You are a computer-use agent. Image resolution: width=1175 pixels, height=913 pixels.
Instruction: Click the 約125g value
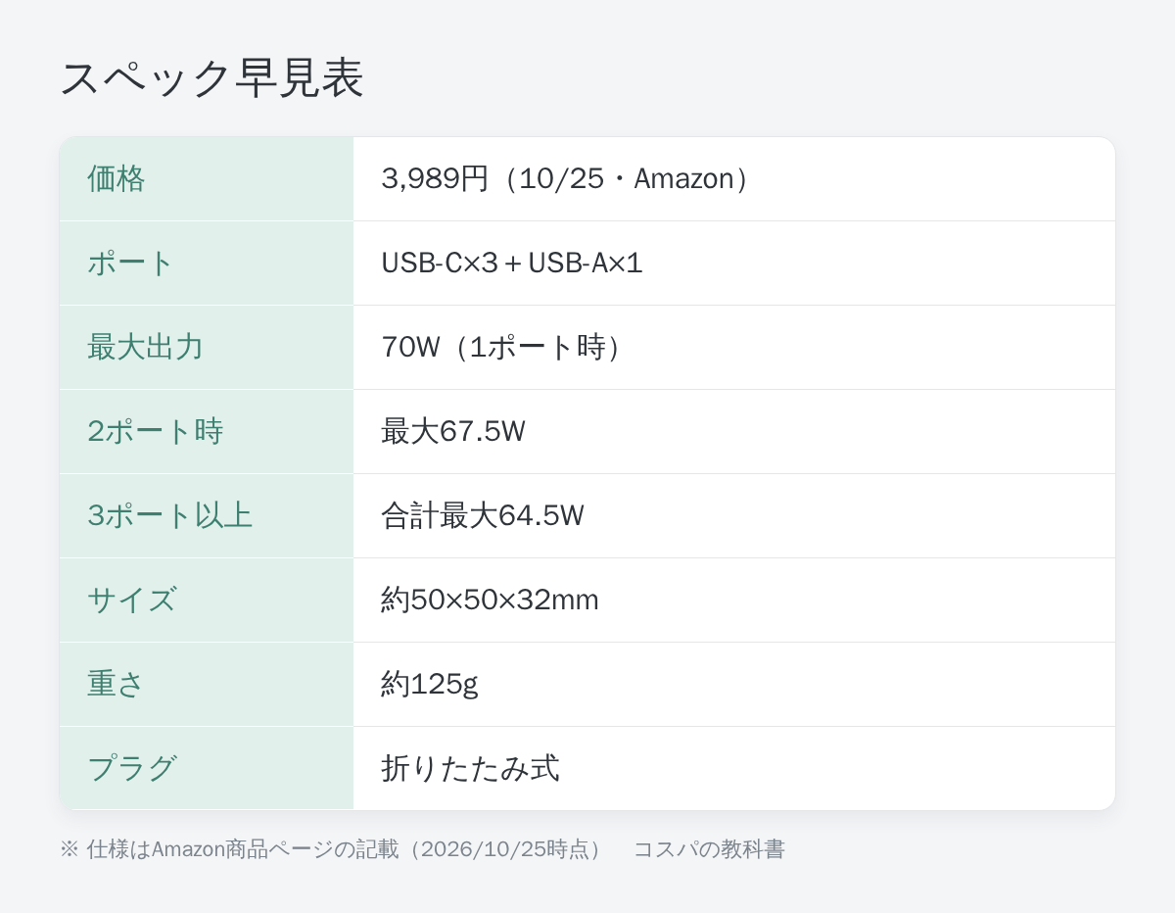coord(429,684)
